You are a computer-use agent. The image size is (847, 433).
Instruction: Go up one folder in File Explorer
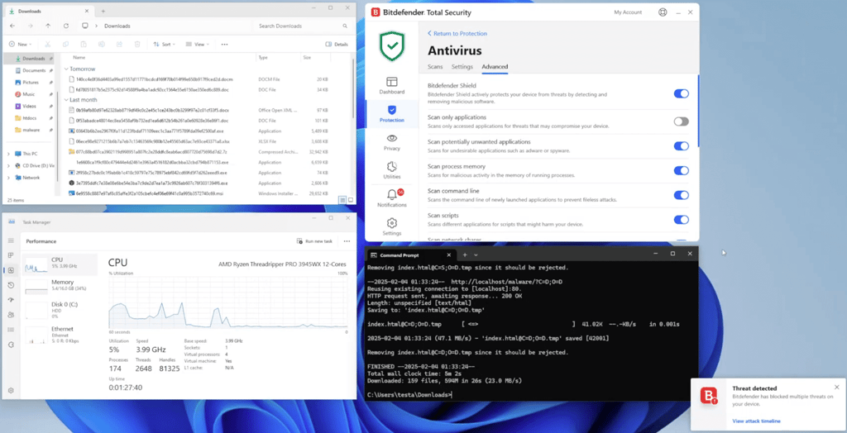tap(48, 26)
